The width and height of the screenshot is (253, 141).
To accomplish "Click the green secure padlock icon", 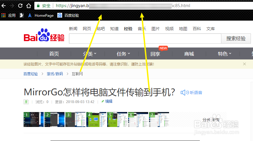I will (x=38, y=6).
